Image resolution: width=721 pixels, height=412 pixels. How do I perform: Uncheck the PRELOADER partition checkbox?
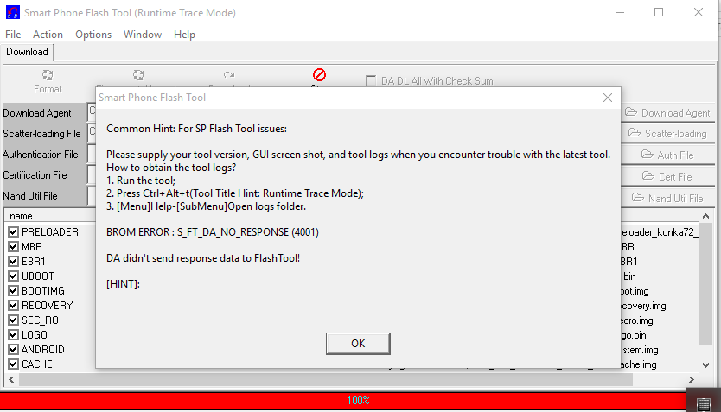click(14, 232)
